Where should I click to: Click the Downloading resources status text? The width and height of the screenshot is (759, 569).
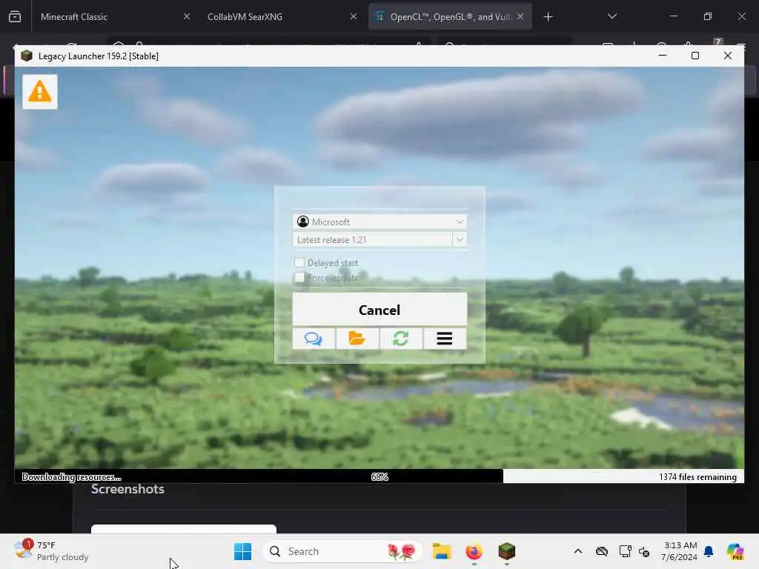71,477
